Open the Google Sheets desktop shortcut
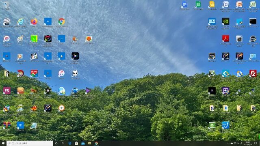This screenshot has height=146, width=260. click(198, 4)
